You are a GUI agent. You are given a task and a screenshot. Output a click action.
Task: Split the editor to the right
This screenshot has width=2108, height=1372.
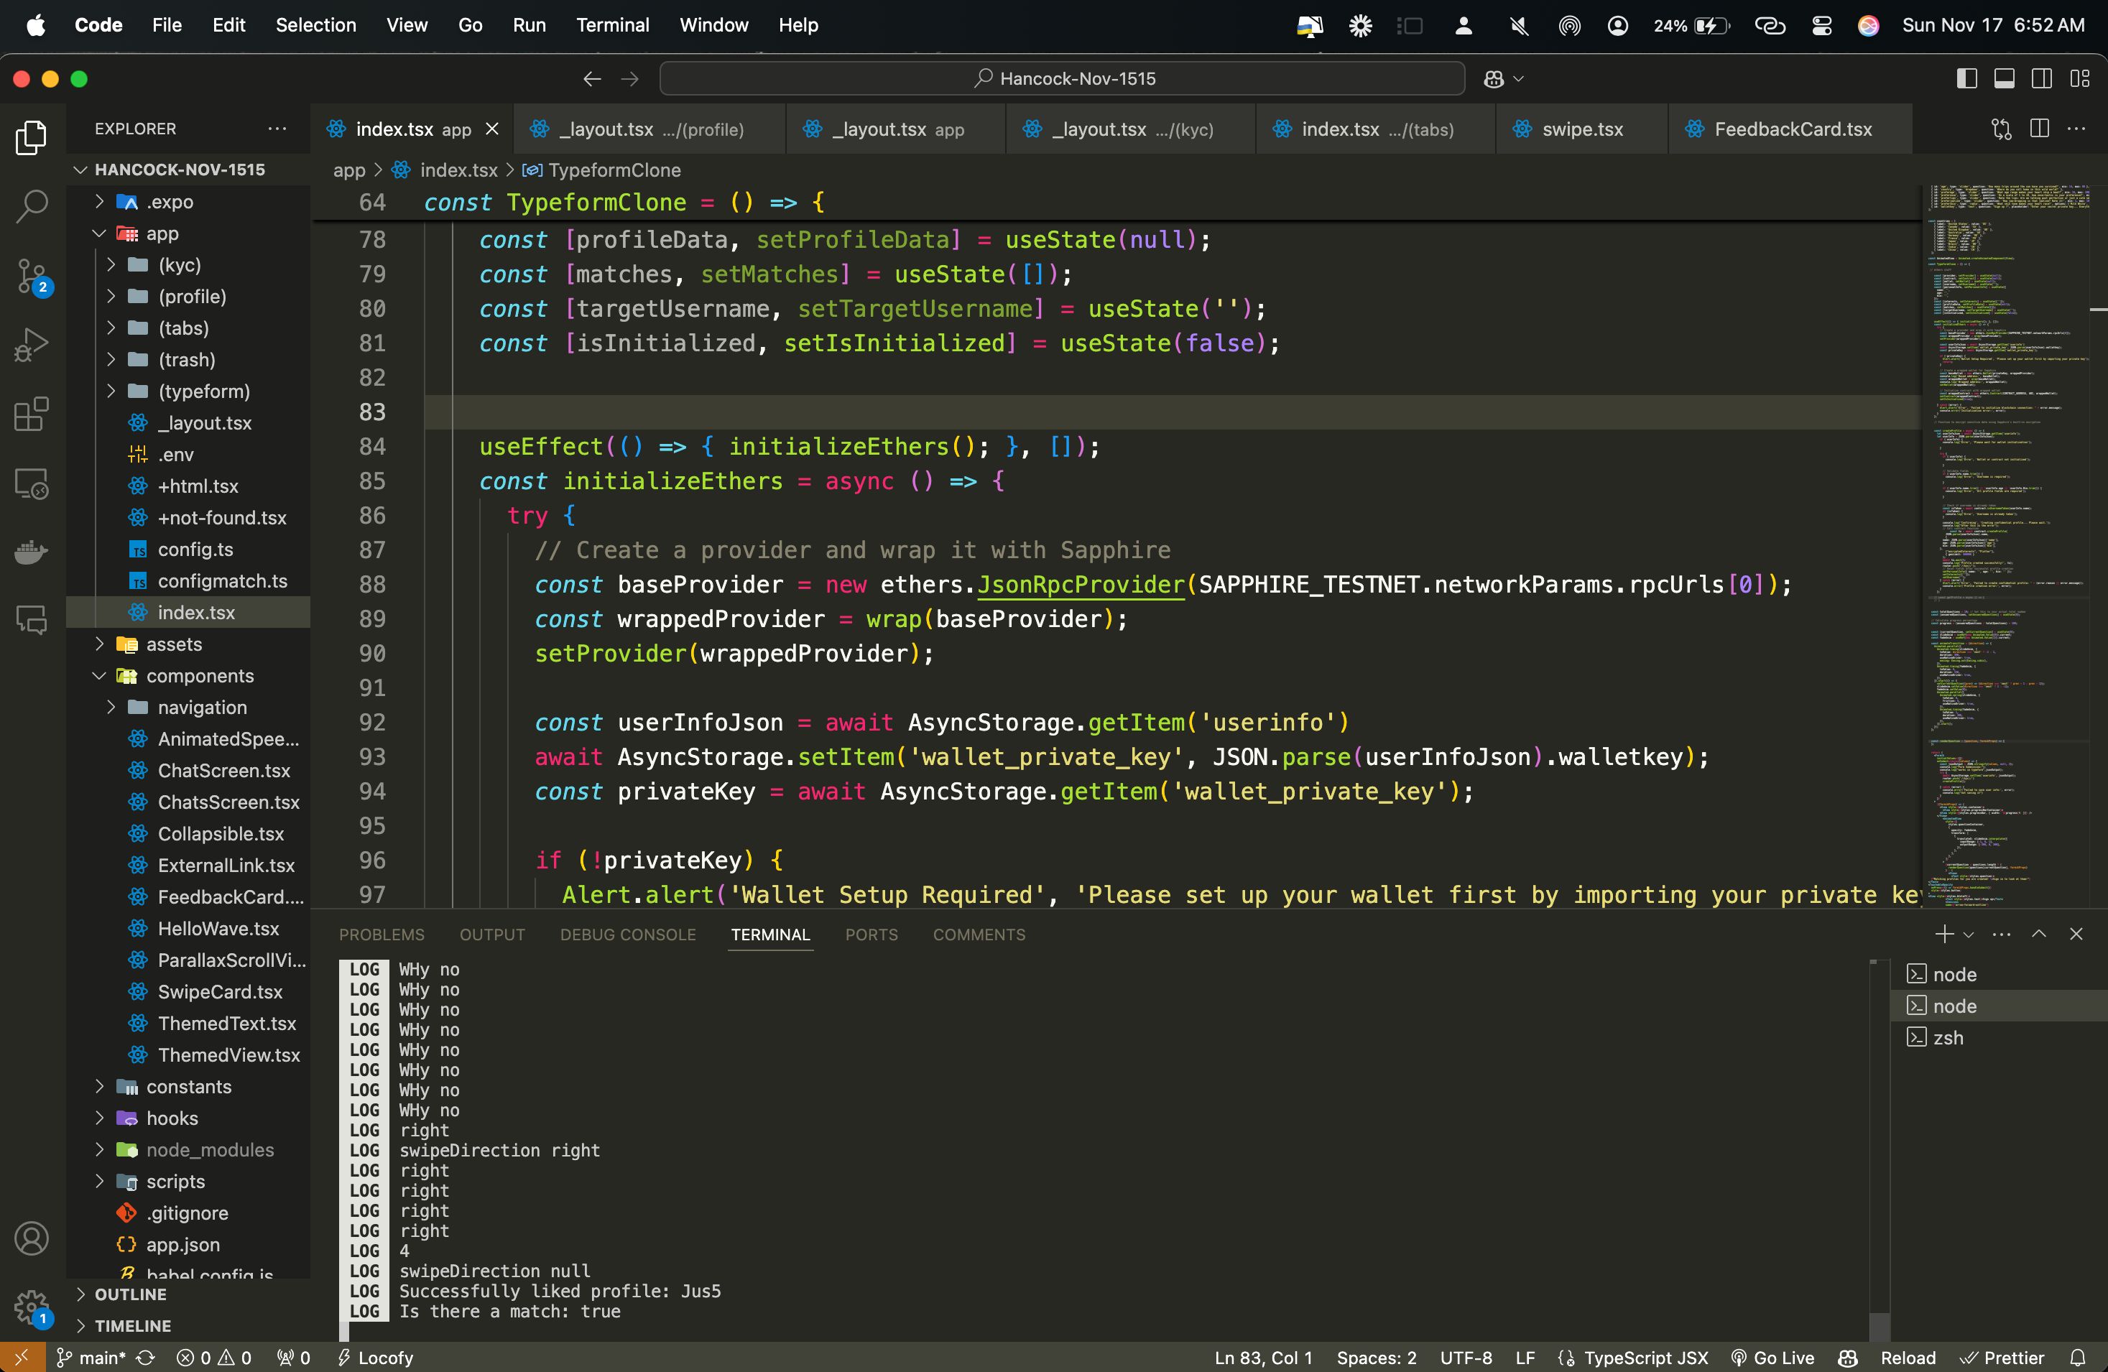[2039, 129]
